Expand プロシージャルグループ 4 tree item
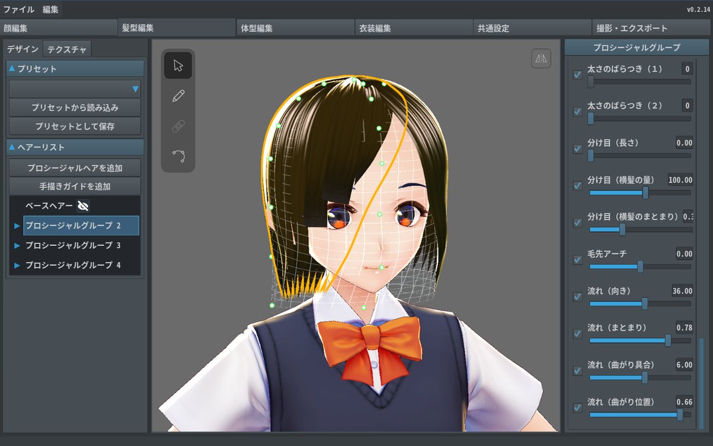 point(17,265)
